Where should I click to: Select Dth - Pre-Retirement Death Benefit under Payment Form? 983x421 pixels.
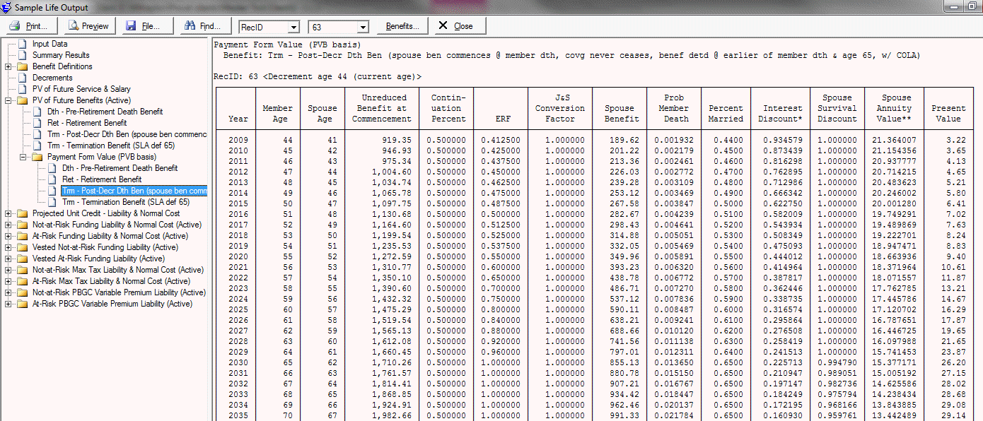[120, 168]
